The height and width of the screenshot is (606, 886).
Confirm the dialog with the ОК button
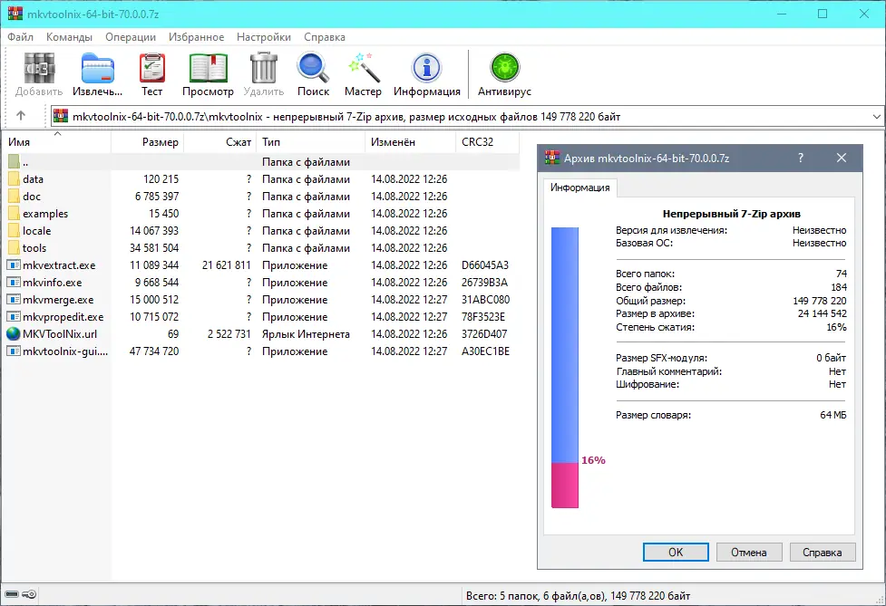tap(676, 552)
